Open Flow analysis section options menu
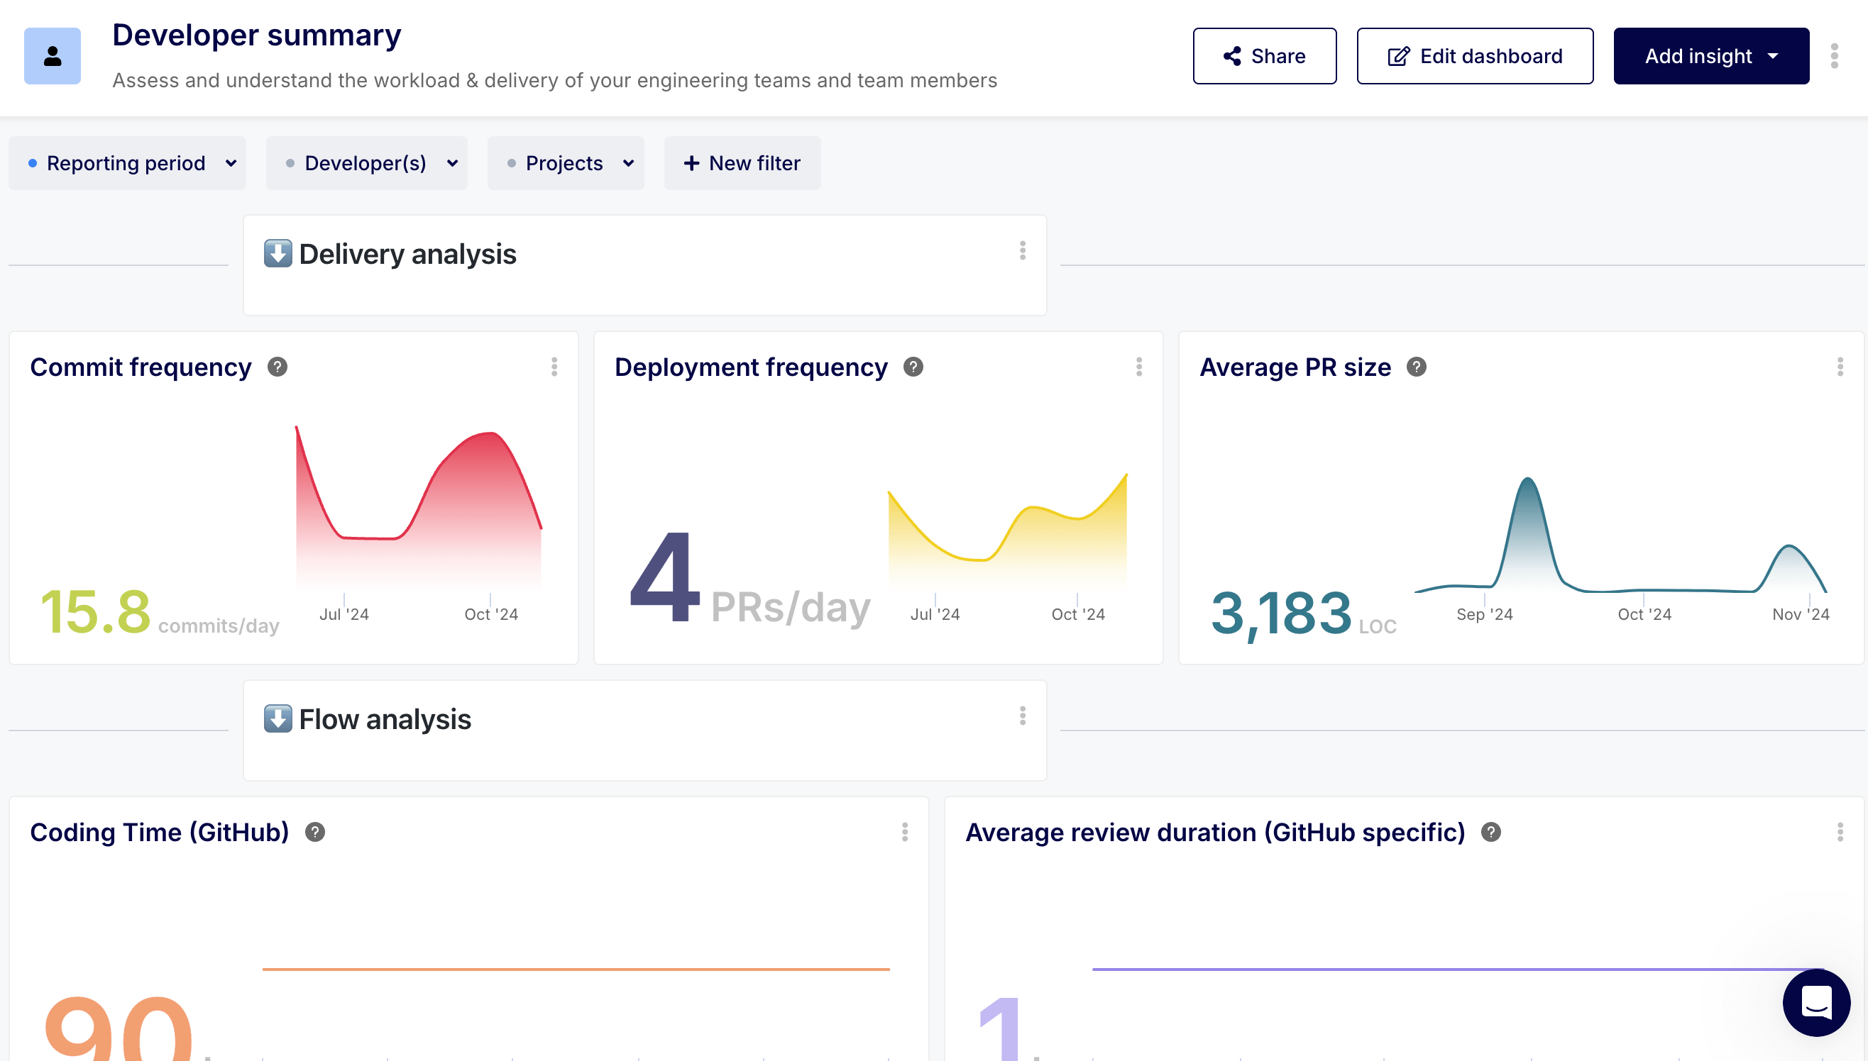This screenshot has height=1061, width=1868. click(1022, 716)
